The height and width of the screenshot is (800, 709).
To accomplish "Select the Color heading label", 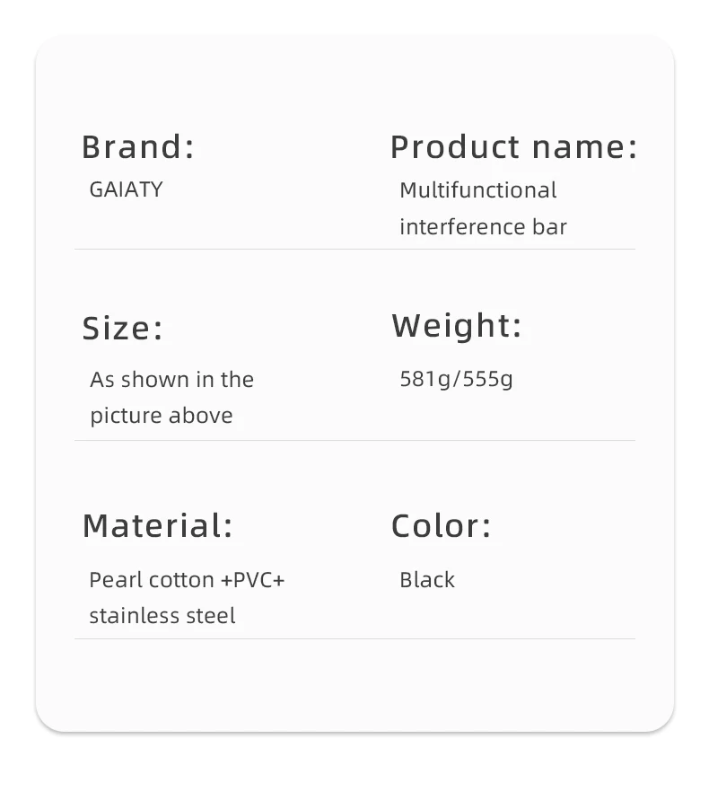I will 441,525.
